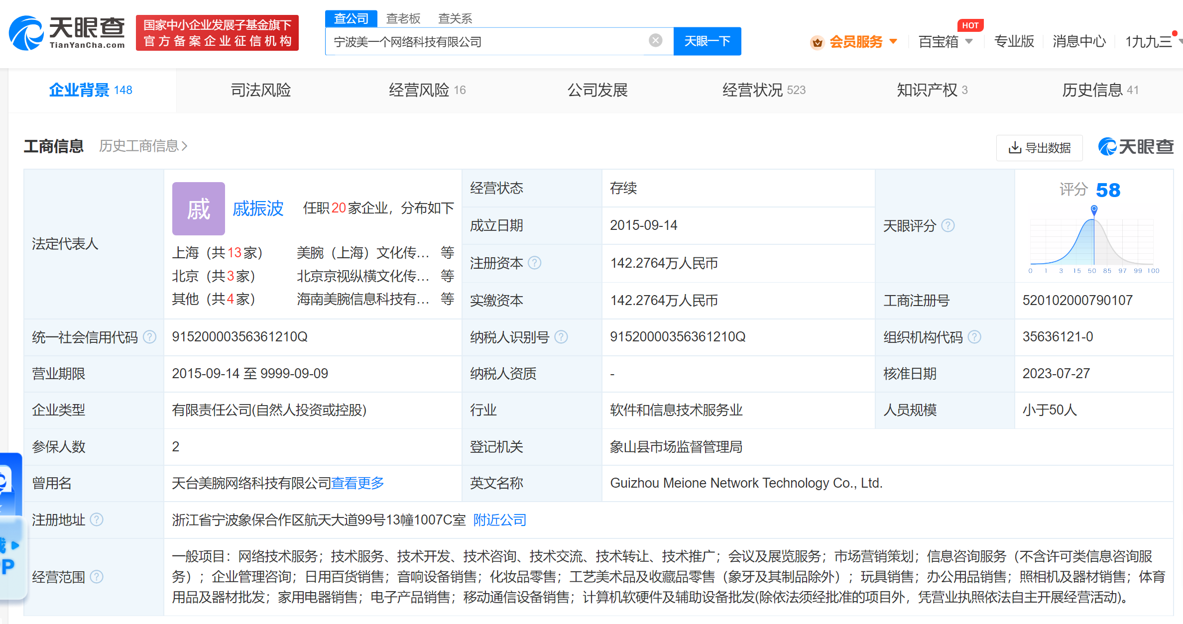Open the 1九九三 user account menu
Viewport: 1183px width, 624px height.
click(x=1150, y=41)
